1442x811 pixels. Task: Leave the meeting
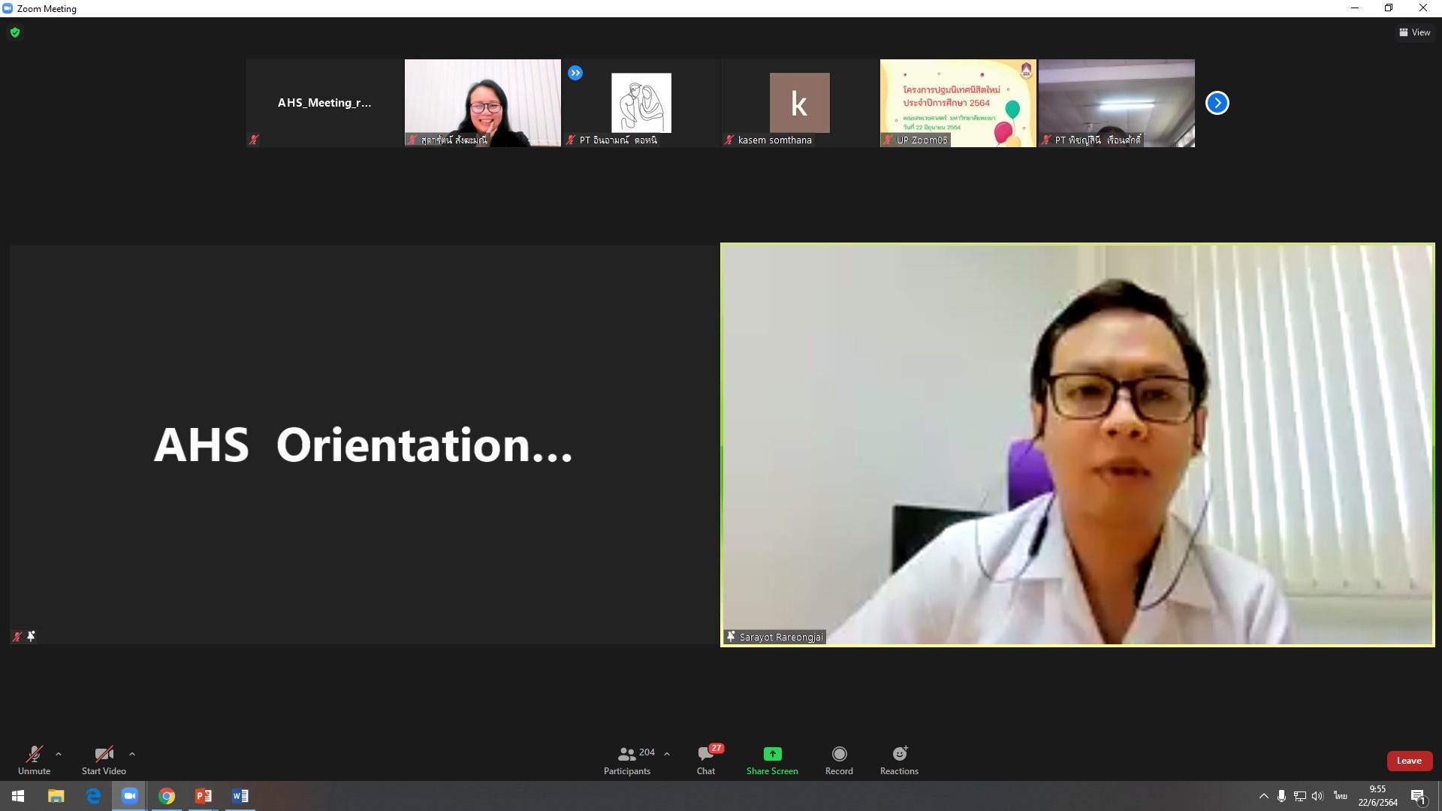[1409, 761]
